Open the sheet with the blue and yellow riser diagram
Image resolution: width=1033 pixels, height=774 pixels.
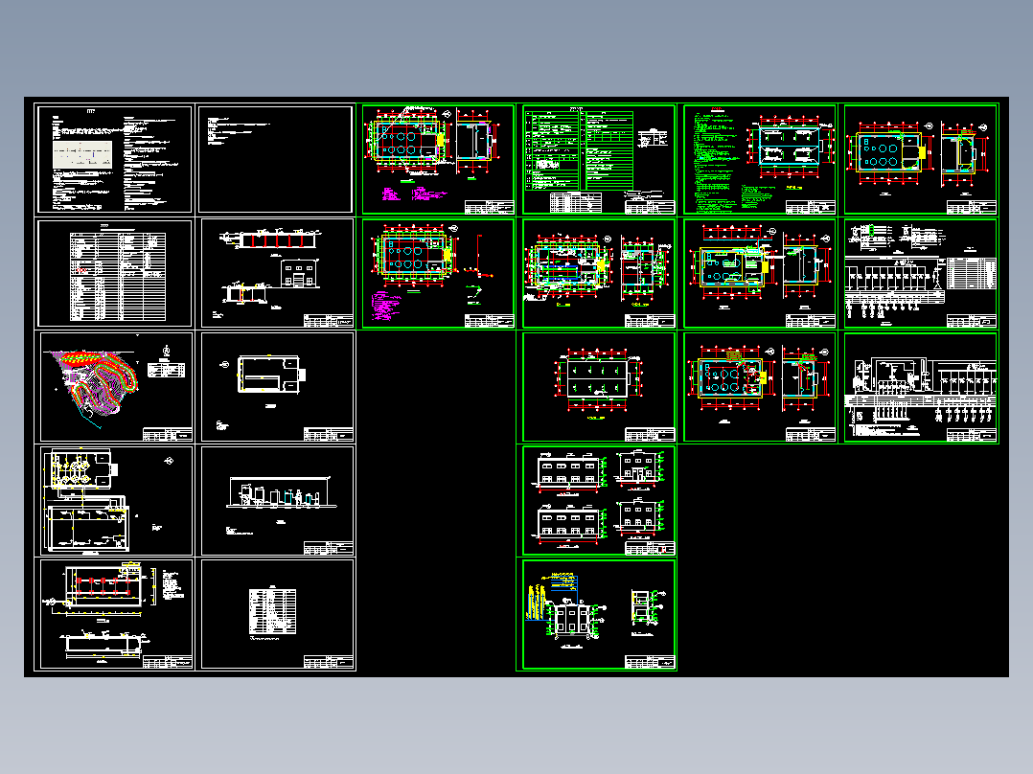(x=599, y=615)
